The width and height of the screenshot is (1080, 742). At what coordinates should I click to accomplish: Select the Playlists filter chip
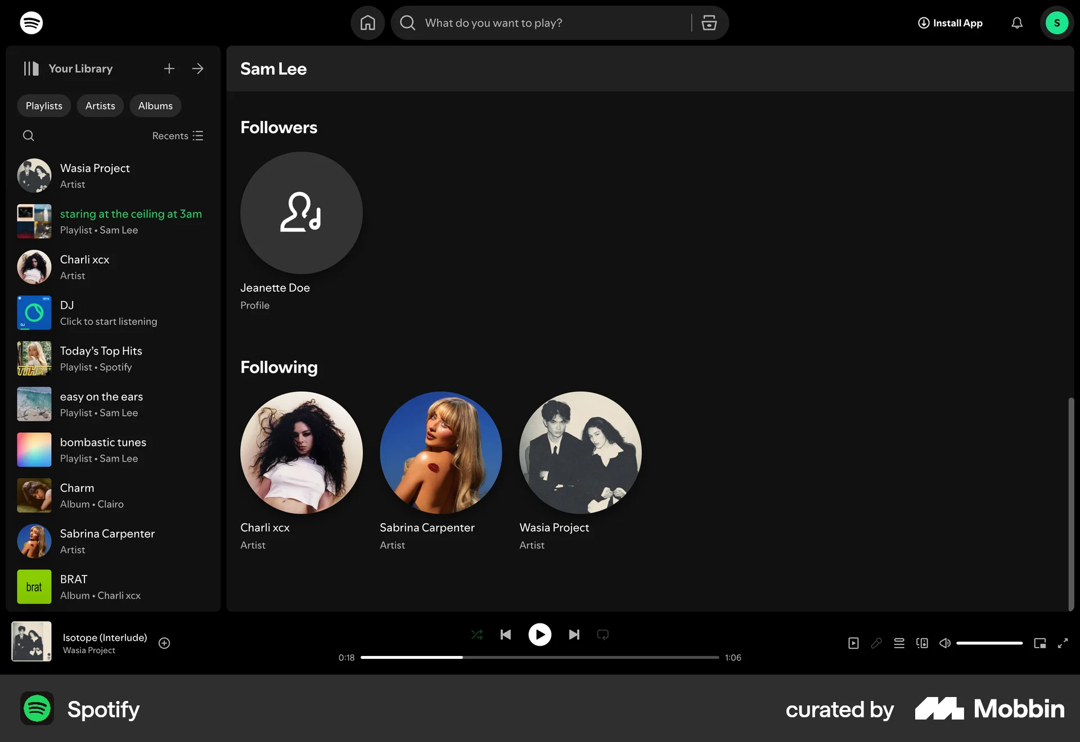[43, 106]
